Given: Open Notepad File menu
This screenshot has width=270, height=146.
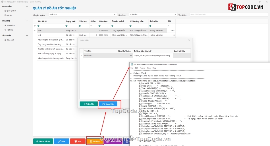Looking at the screenshot, I should (x=132, y=68).
